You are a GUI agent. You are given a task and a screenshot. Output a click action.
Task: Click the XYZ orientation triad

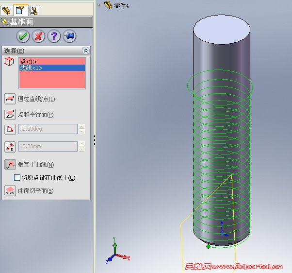click(x=117, y=251)
